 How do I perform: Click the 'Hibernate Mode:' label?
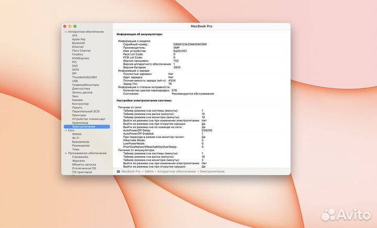coord(134,140)
